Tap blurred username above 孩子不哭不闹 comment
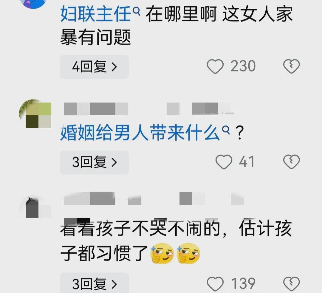The height and width of the screenshot is (293, 322). (x=154, y=199)
